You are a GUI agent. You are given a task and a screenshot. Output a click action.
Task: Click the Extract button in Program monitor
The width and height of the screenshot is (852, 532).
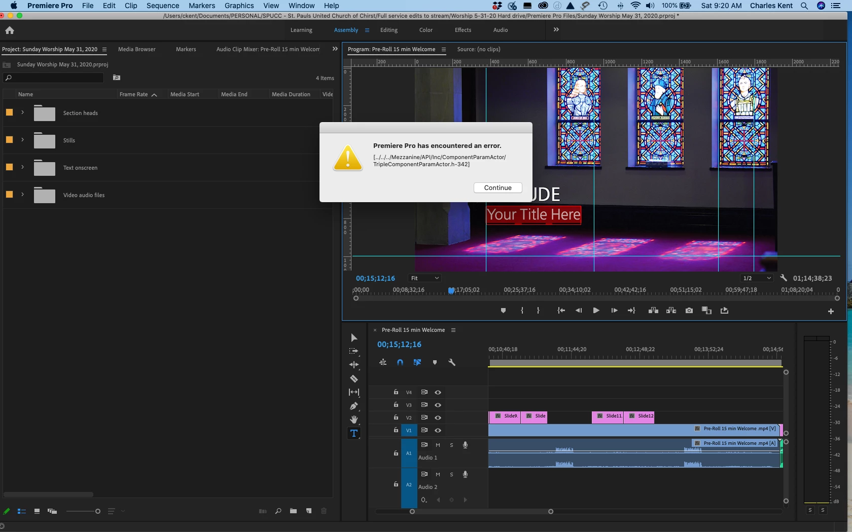click(x=671, y=311)
